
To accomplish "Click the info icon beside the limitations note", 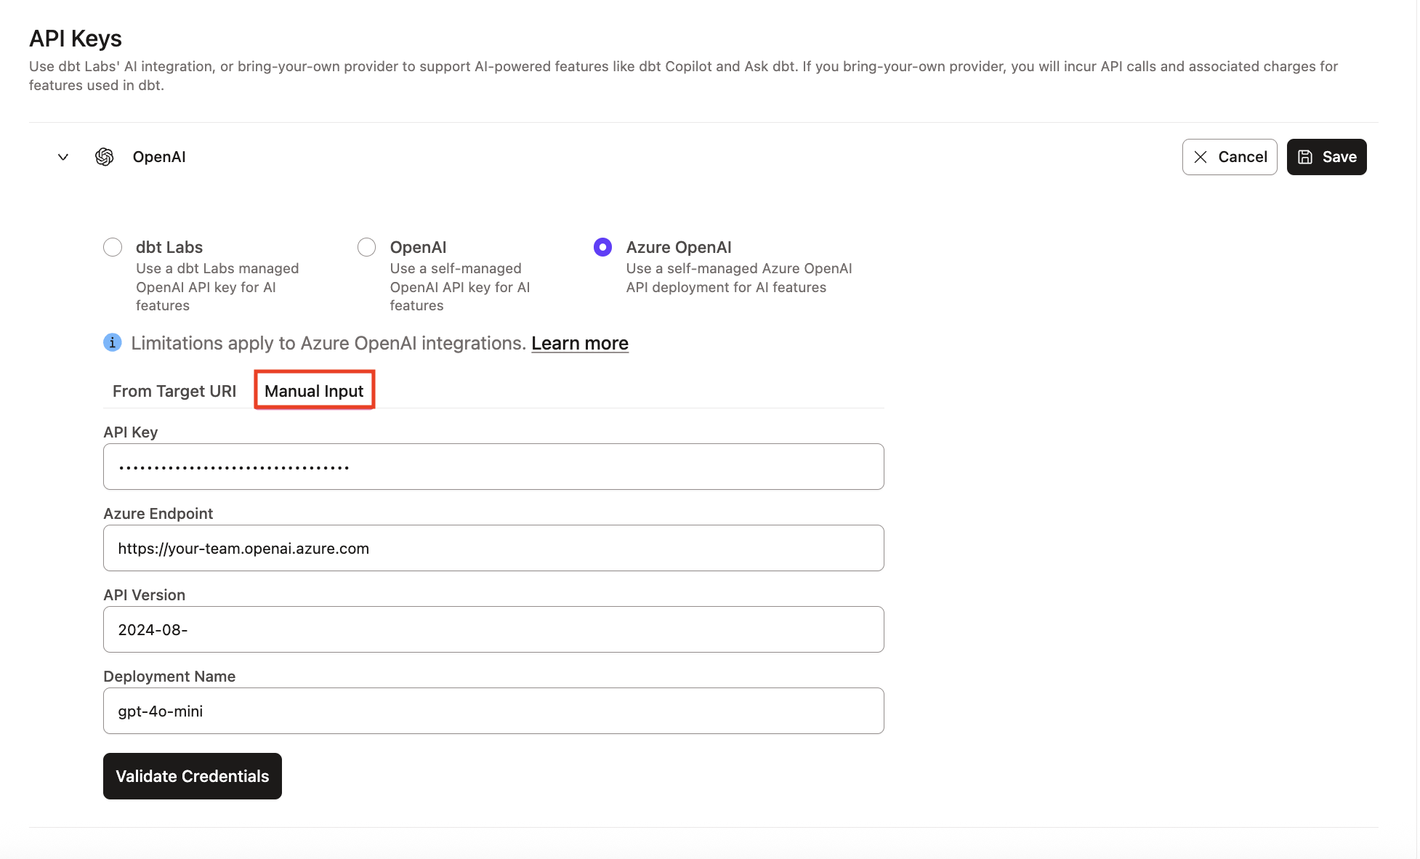I will coord(113,342).
